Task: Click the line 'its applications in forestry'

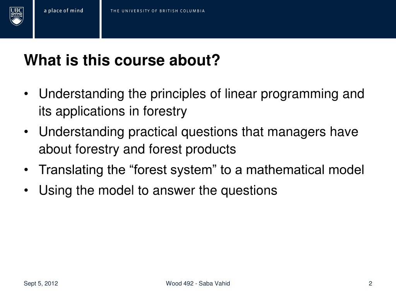Action: (x=113, y=111)
